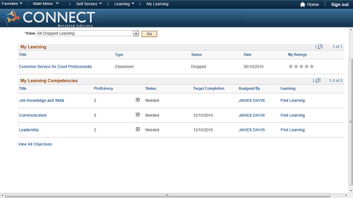Find Learning for Leadership
Screen dimensions: 353x198
point(292,130)
